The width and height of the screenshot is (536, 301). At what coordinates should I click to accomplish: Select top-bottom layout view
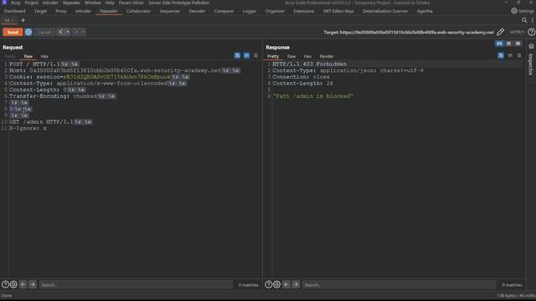coord(508,43)
